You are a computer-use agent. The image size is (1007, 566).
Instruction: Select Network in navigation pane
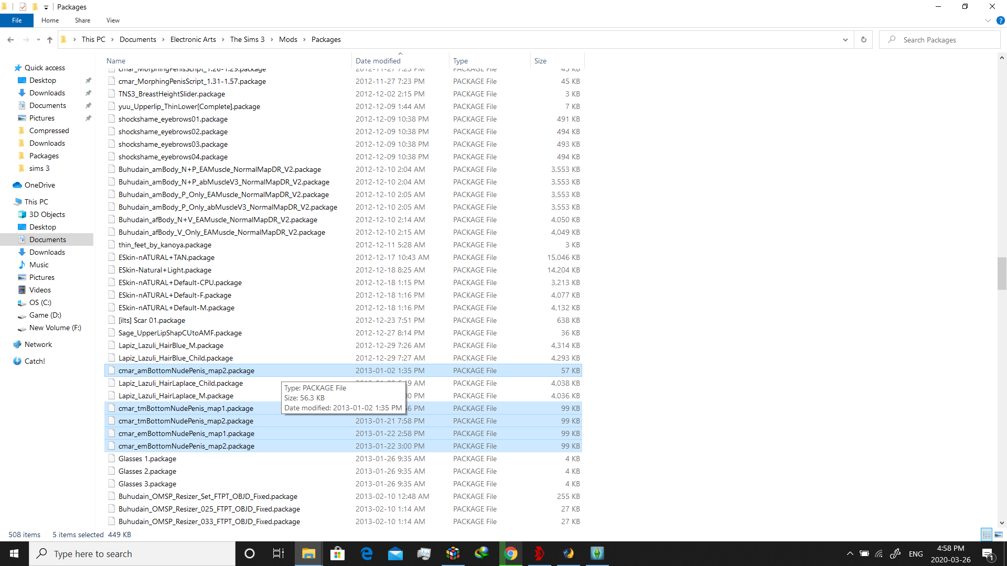[38, 344]
